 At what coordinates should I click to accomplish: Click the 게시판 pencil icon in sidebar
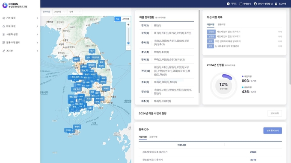pos(4,51)
